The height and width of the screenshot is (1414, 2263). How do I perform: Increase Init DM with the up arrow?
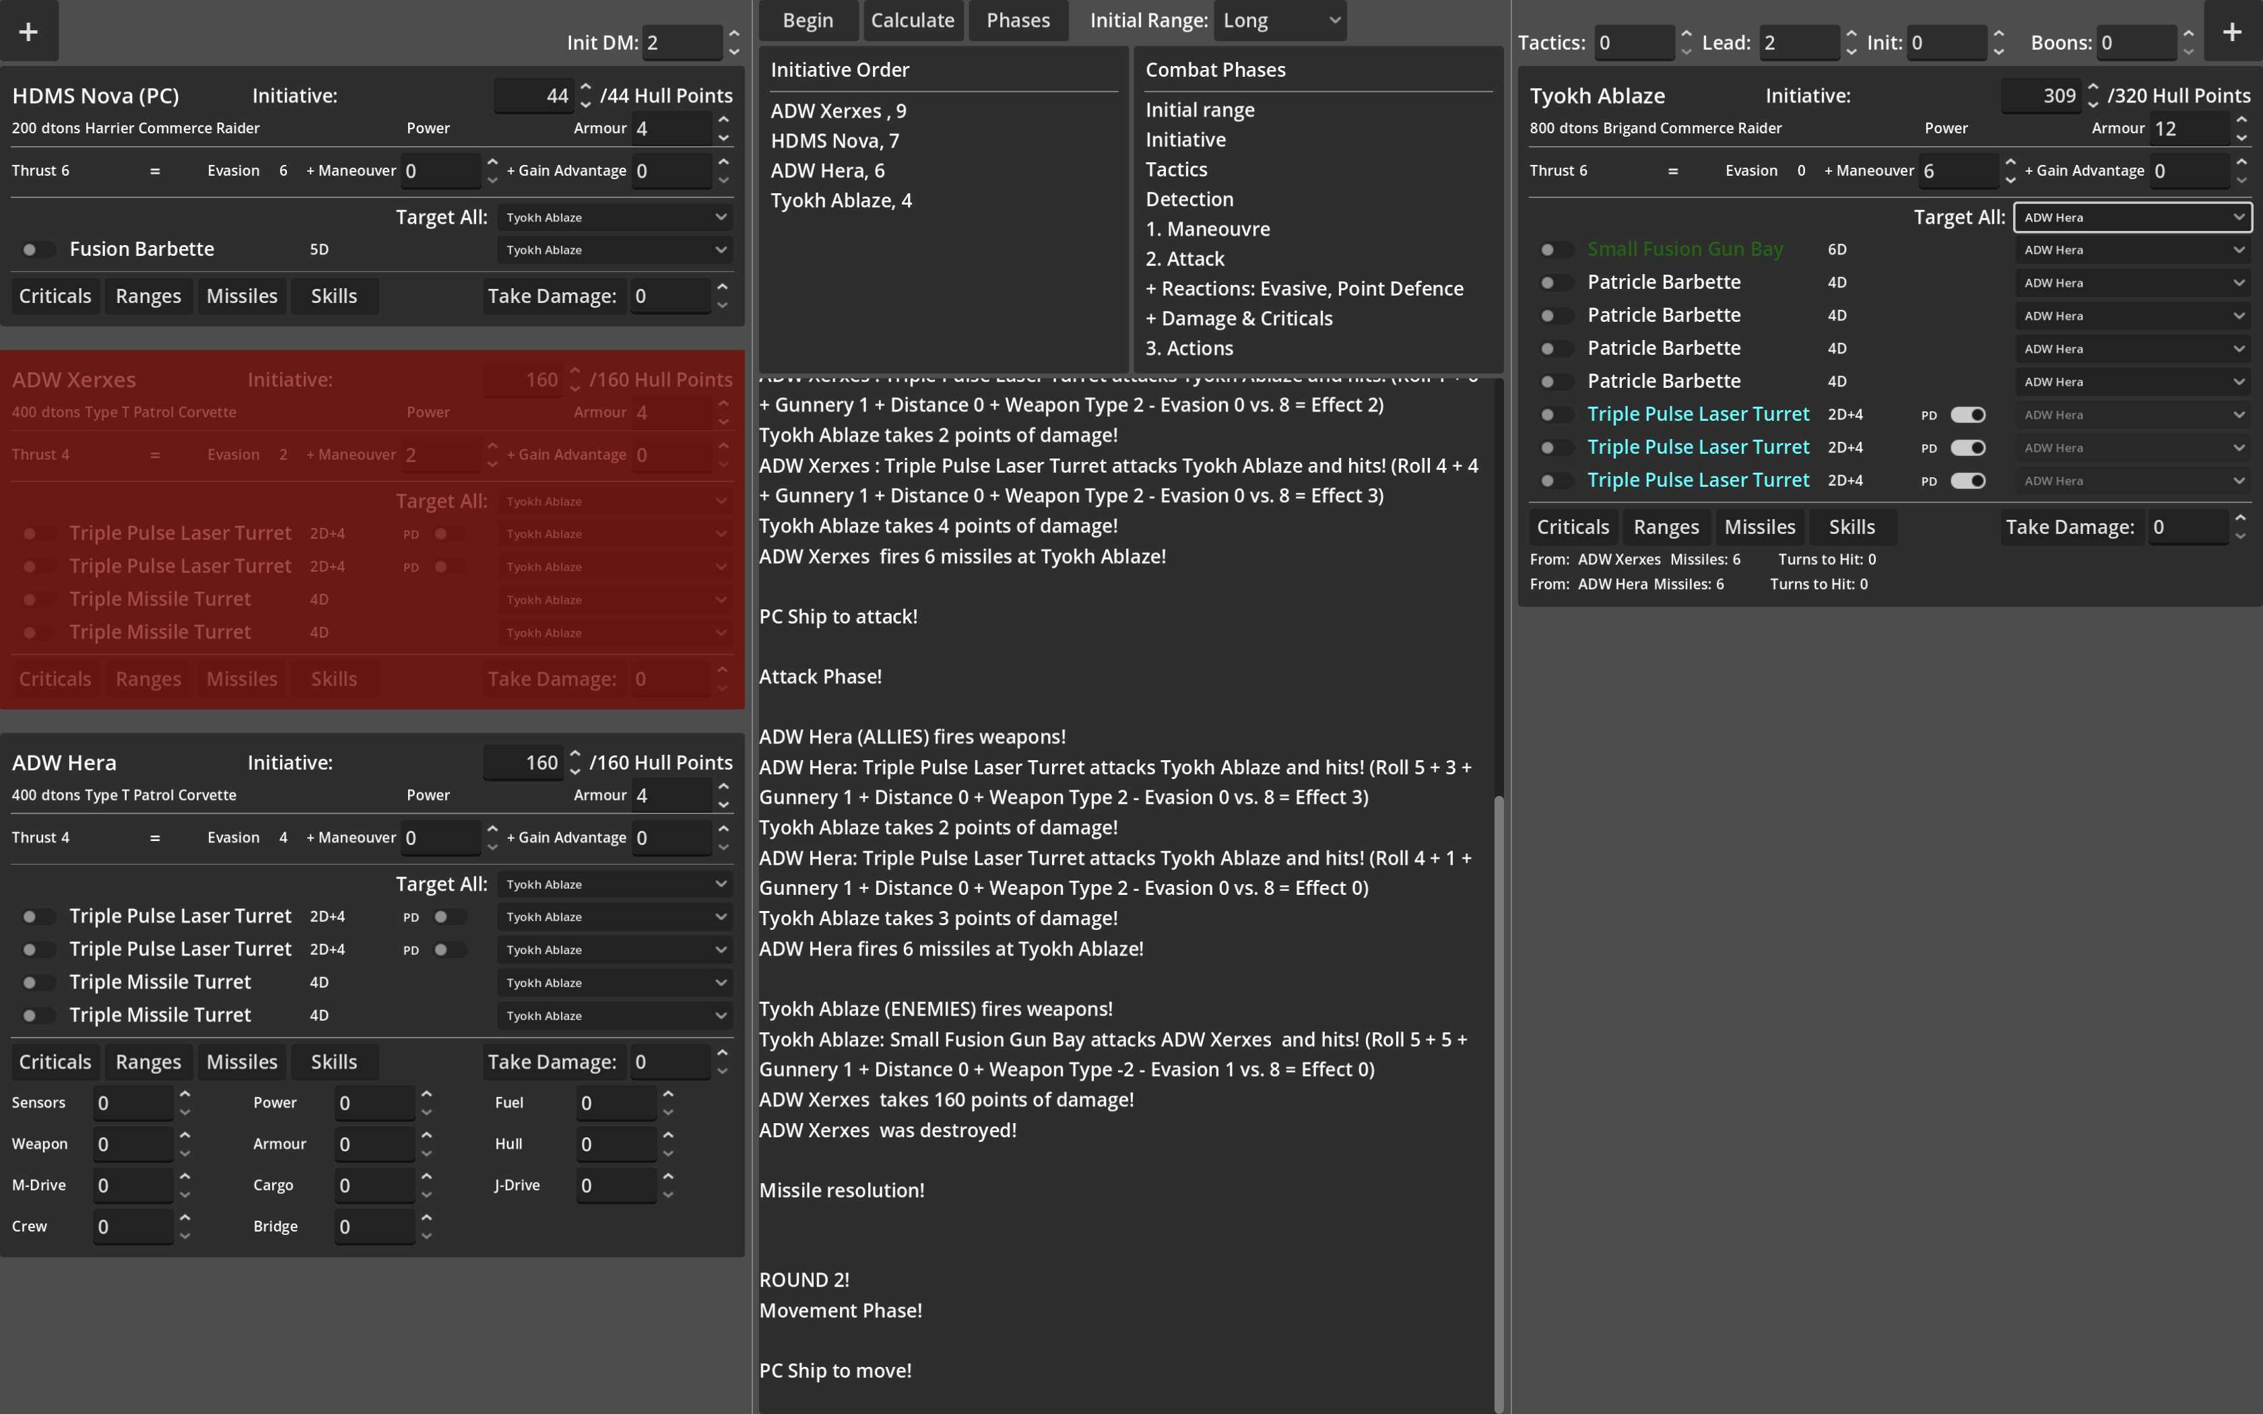pos(734,34)
